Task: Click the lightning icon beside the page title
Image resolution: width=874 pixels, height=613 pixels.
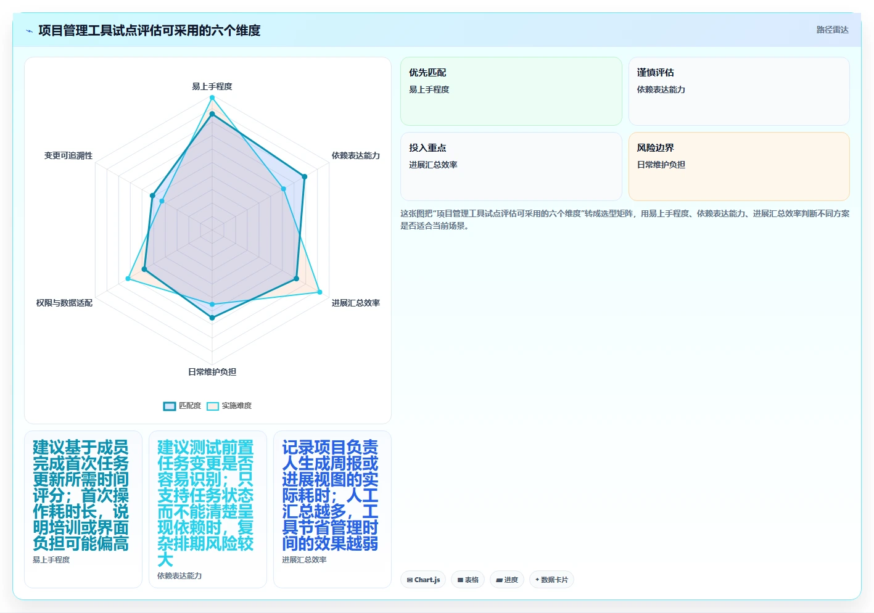Action: tap(29, 30)
